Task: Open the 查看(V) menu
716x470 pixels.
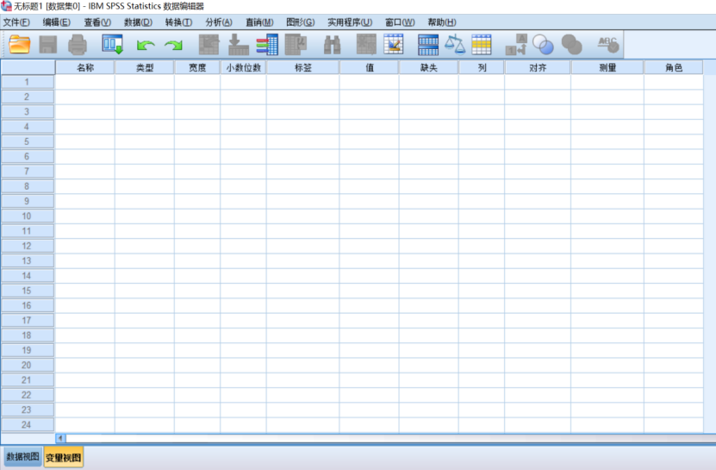Action: point(97,22)
